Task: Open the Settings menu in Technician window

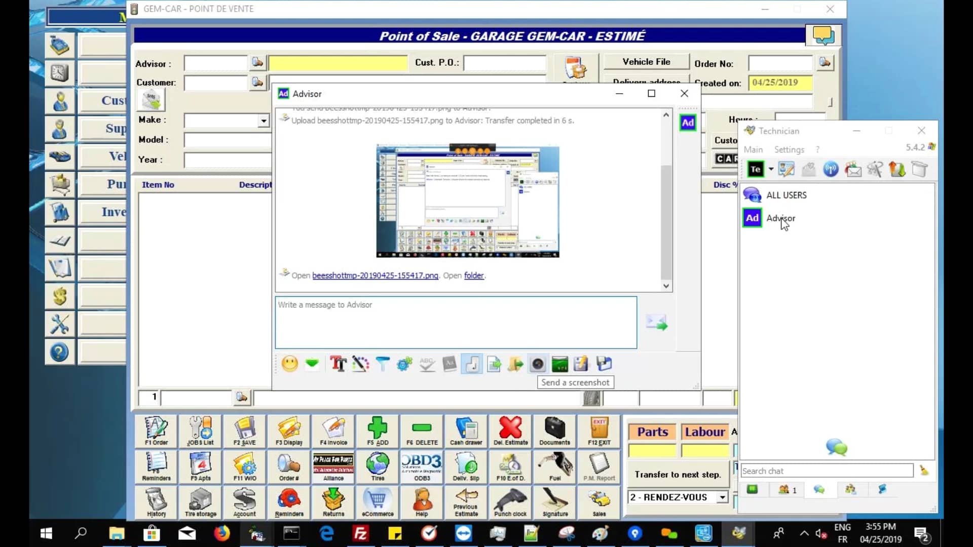Action: tap(789, 149)
